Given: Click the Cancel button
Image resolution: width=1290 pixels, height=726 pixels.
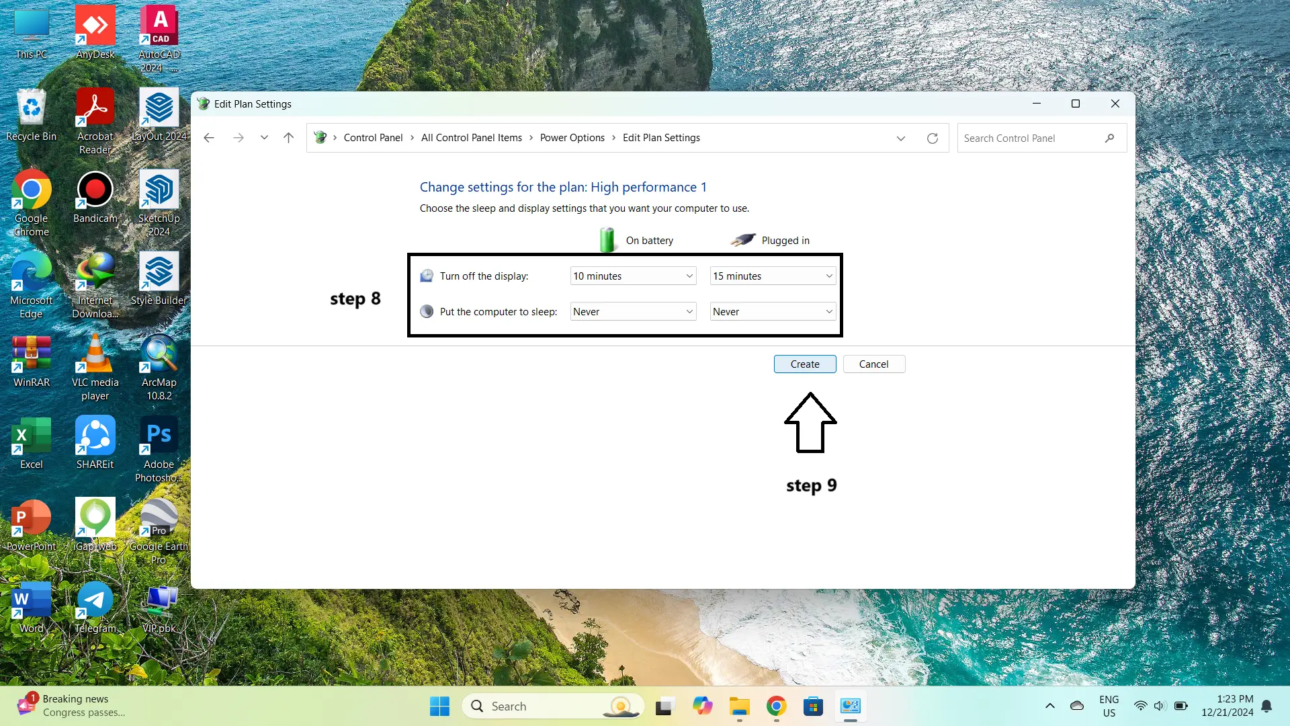Looking at the screenshot, I should point(873,364).
